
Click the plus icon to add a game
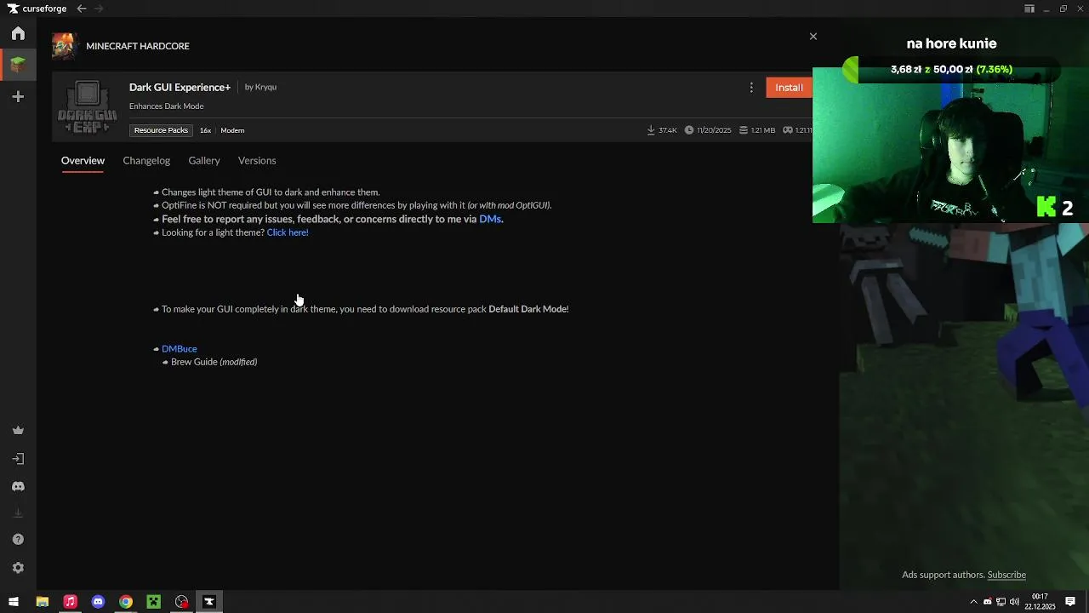coord(18,97)
